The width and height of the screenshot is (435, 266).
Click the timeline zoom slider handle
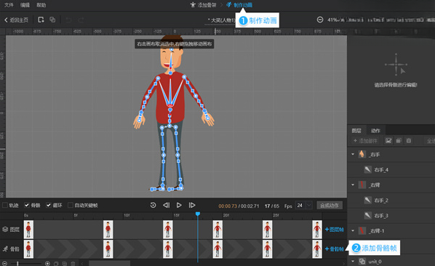17,264
